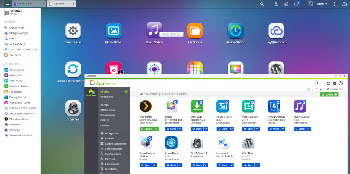Expand Plex Media Server update dropdown arrow
Screen dimensions: 350x174
157,129
